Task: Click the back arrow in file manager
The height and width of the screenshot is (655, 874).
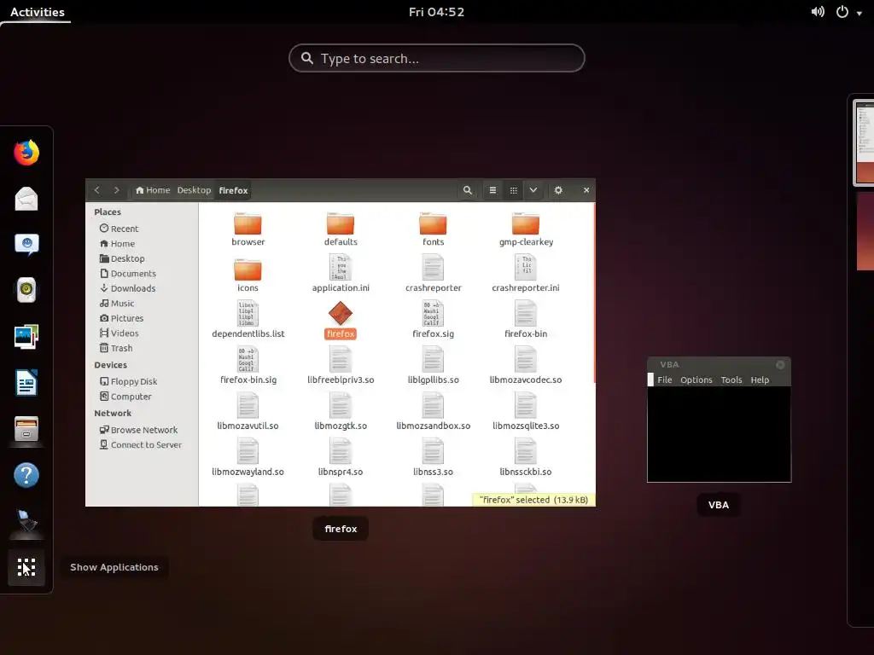Action: [97, 190]
